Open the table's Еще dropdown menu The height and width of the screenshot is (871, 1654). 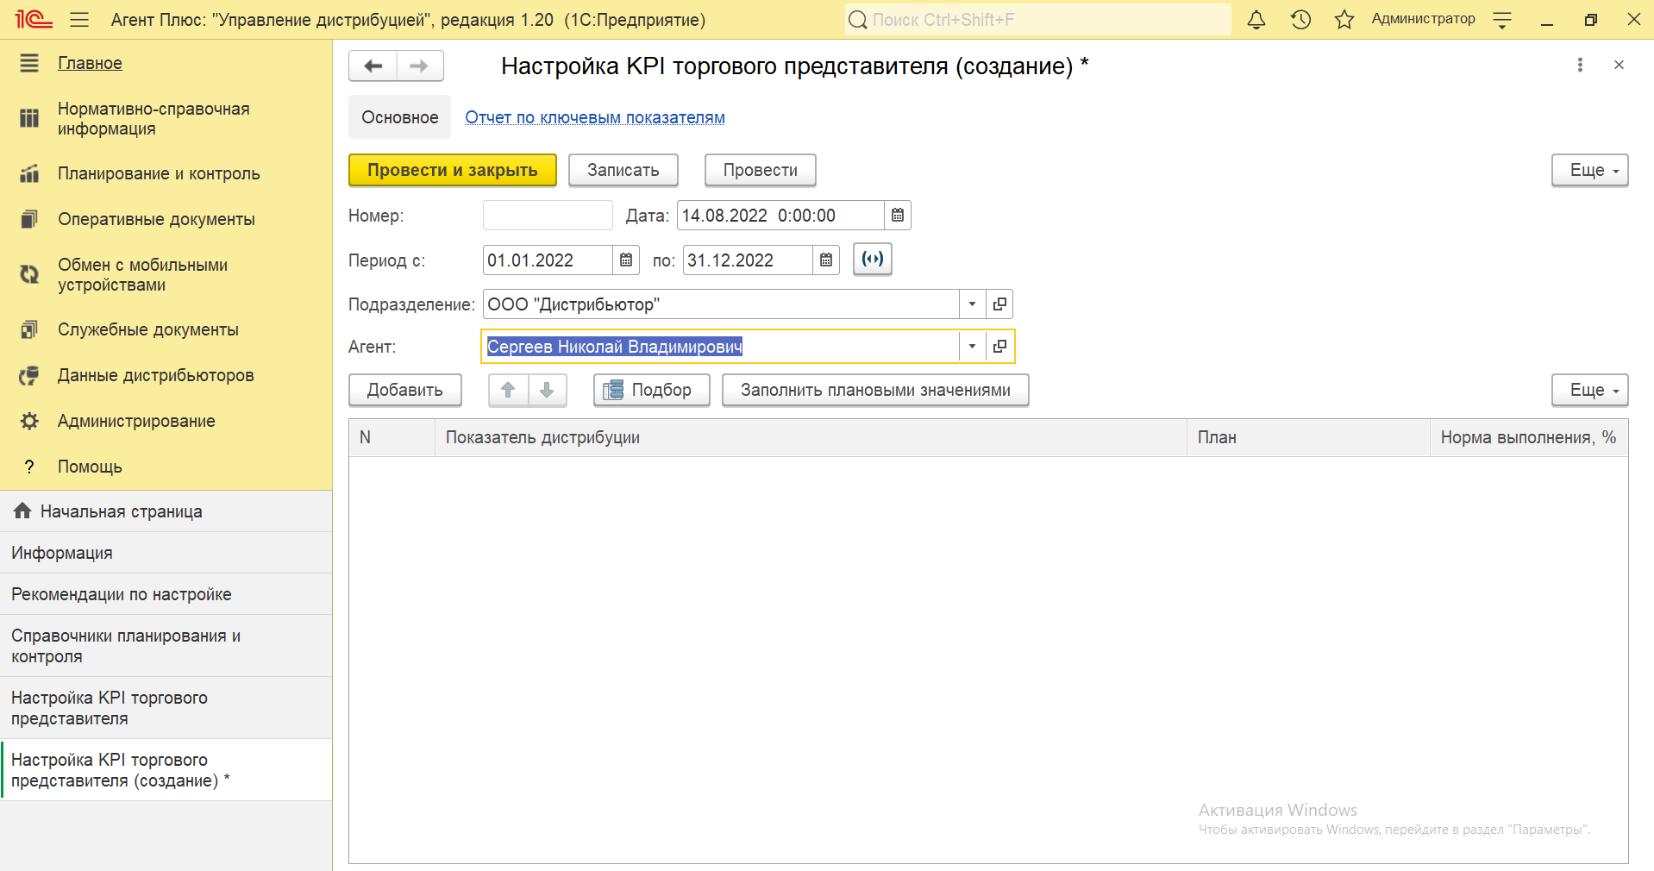(1589, 390)
